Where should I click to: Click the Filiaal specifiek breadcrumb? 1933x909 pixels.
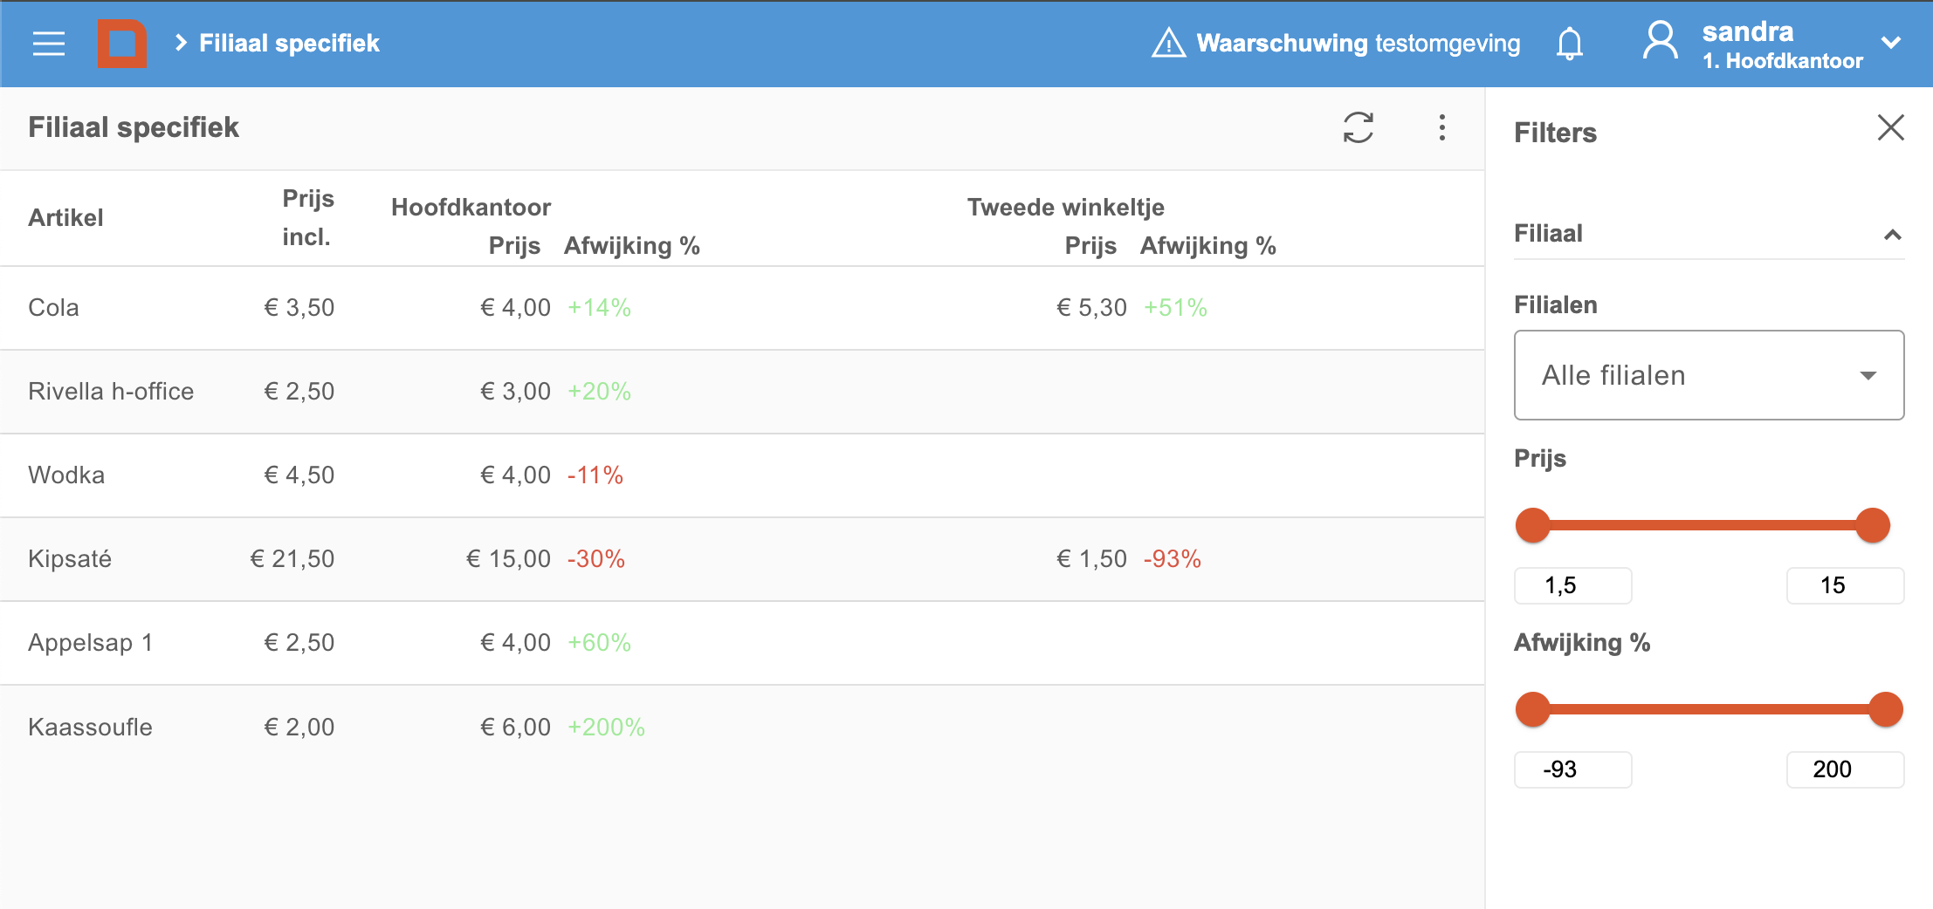[289, 43]
